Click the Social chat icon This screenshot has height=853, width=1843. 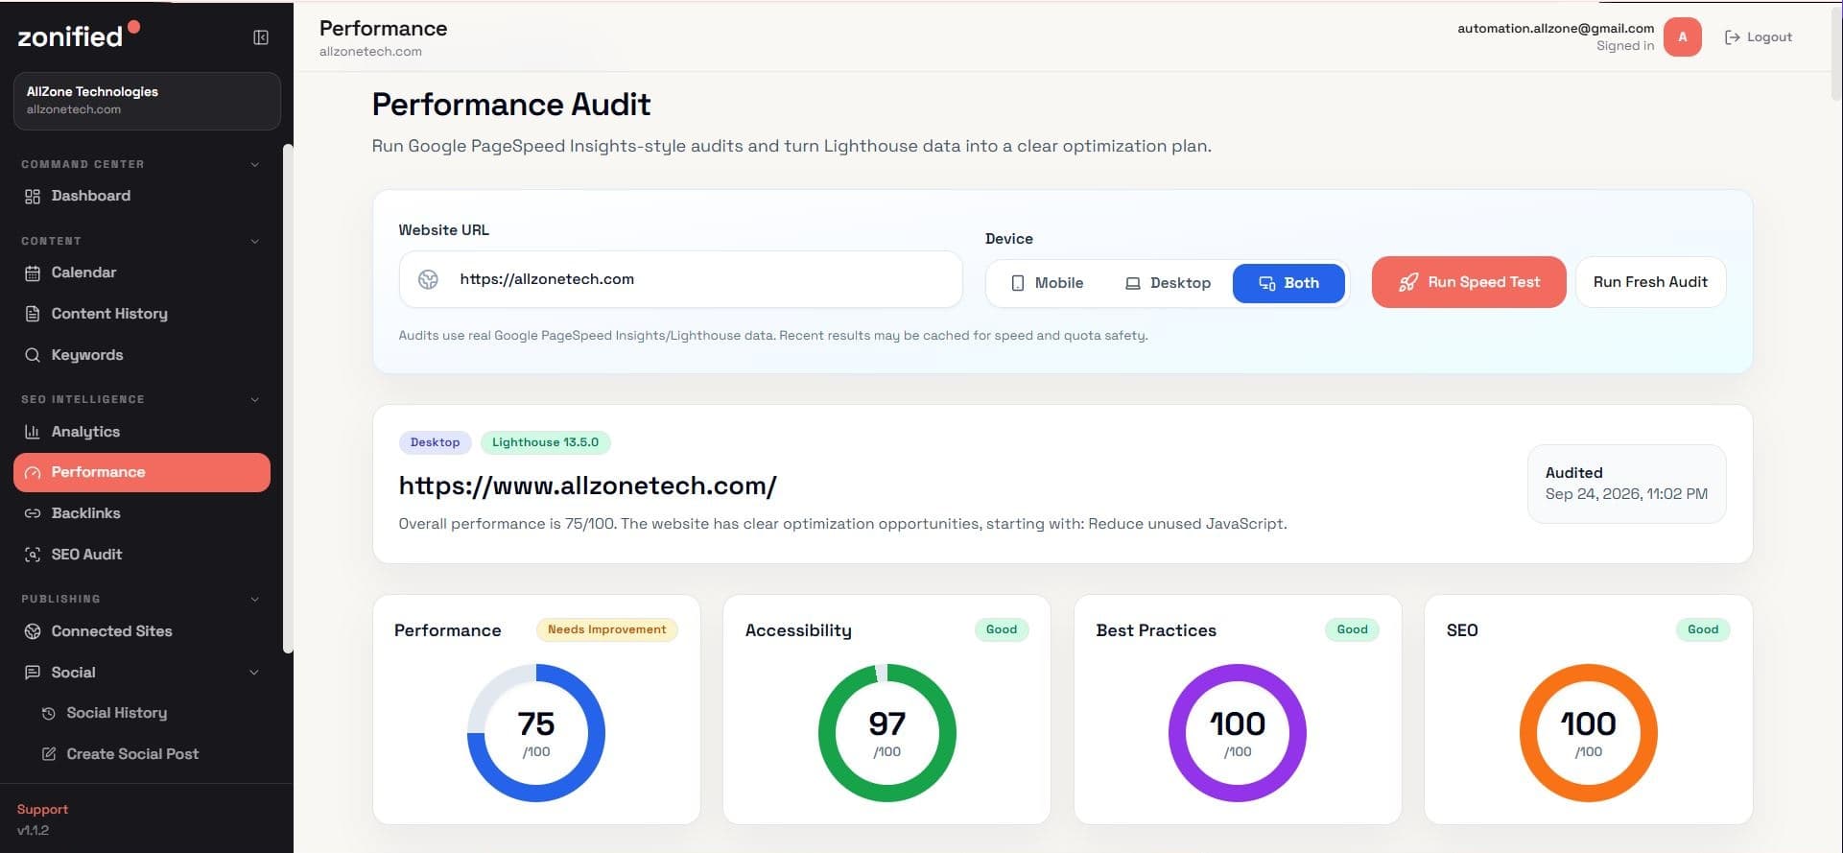click(x=33, y=673)
